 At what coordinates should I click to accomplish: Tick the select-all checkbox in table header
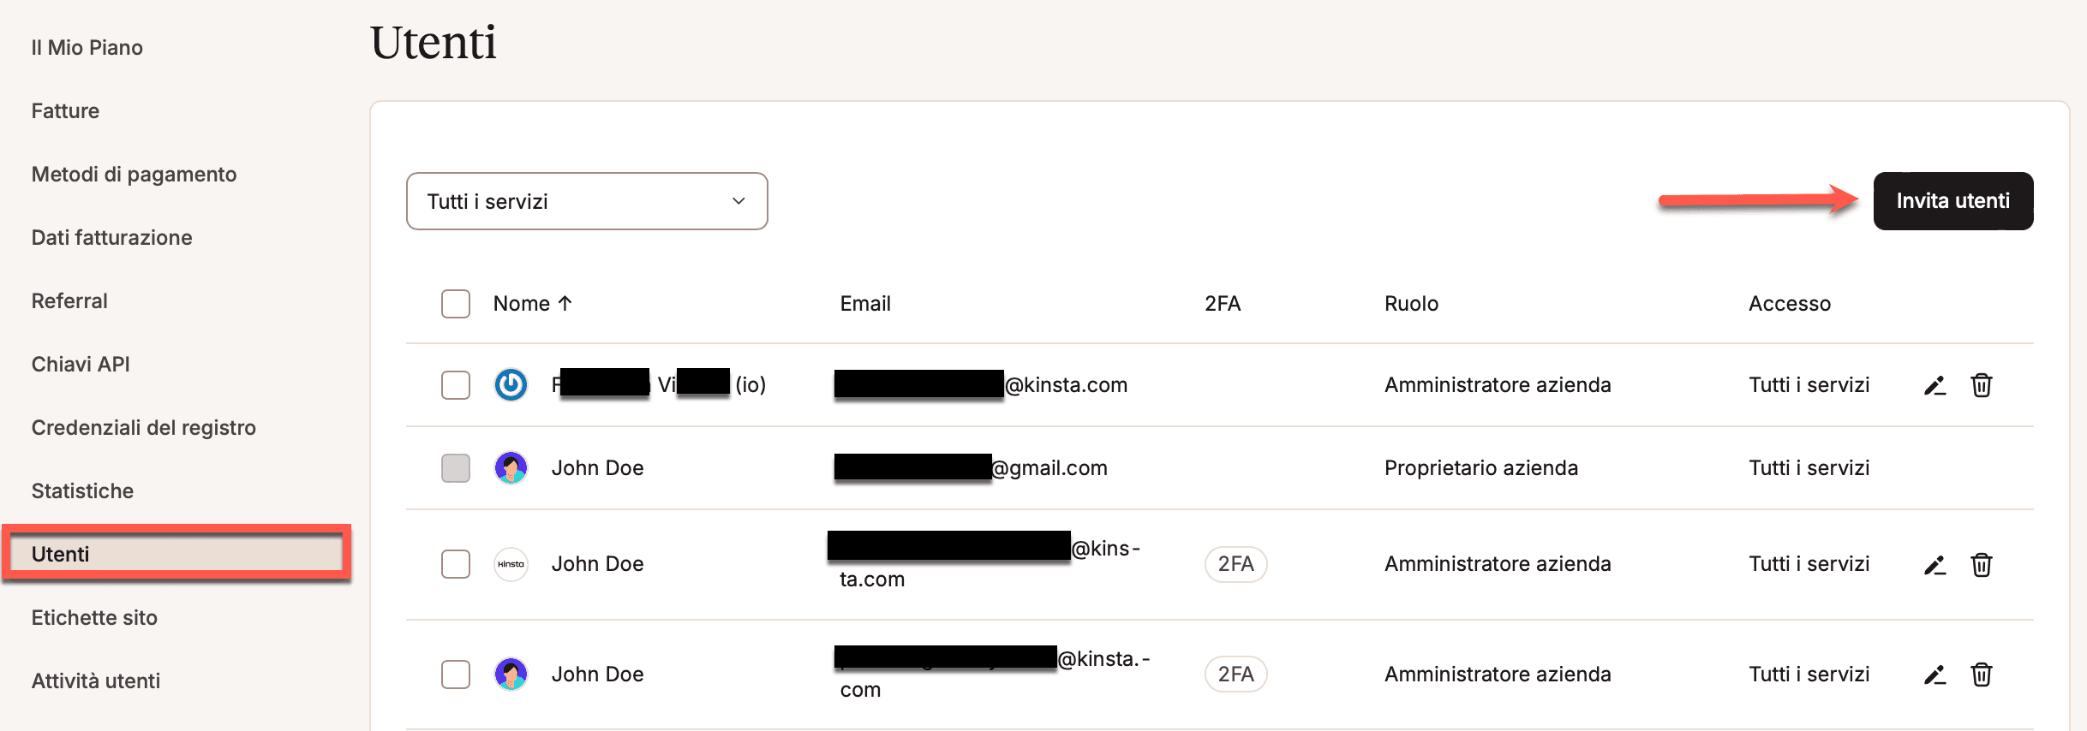coord(456,304)
